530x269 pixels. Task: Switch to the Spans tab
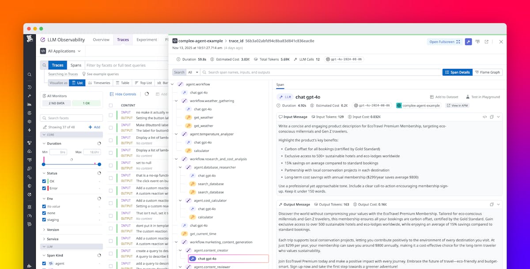pos(76,65)
